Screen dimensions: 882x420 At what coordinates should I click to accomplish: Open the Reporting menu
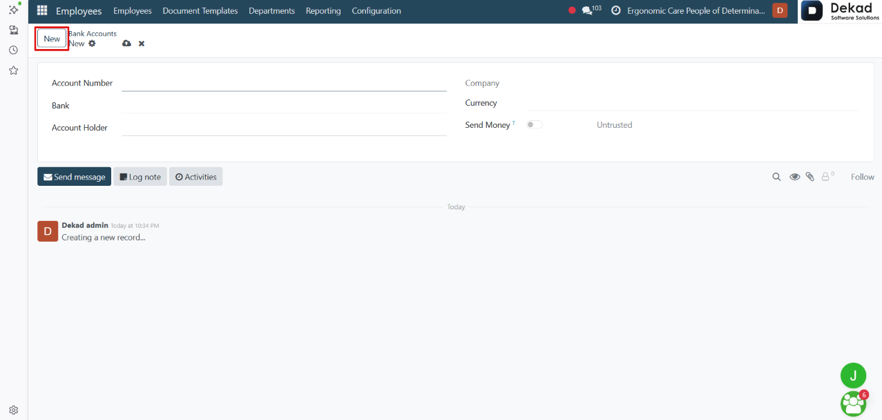(323, 10)
